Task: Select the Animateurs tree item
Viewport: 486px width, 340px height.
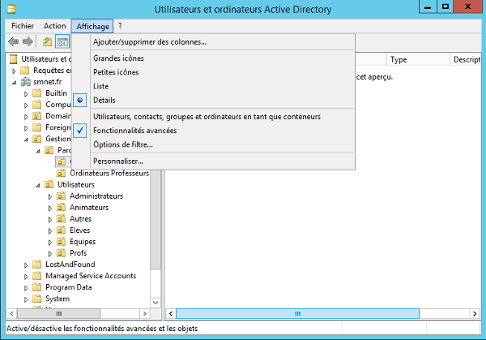Action: pos(89,208)
